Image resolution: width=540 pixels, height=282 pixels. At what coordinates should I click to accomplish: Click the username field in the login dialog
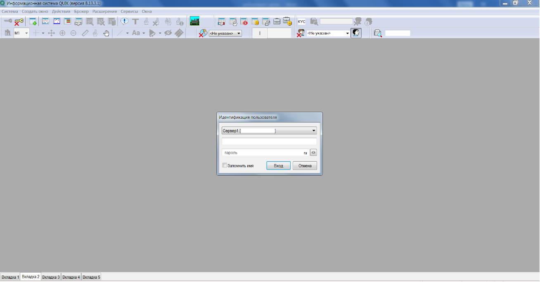coord(269,141)
